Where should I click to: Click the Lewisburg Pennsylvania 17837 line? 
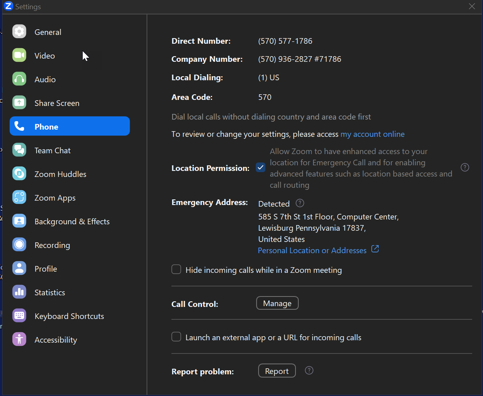tap(312, 228)
